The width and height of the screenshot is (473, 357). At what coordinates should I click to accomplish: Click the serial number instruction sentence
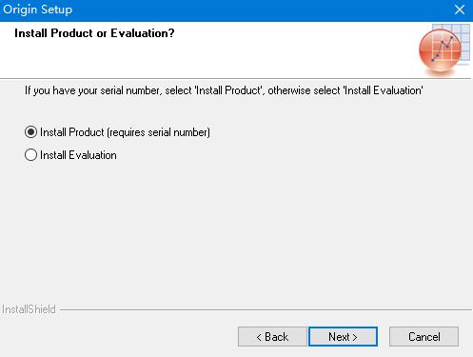coord(224,90)
